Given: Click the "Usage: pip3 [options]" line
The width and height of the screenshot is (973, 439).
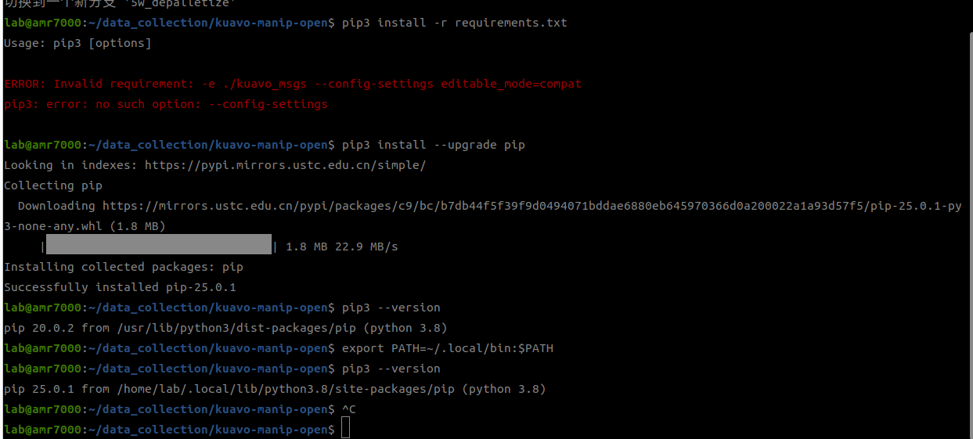Looking at the screenshot, I should click(77, 43).
